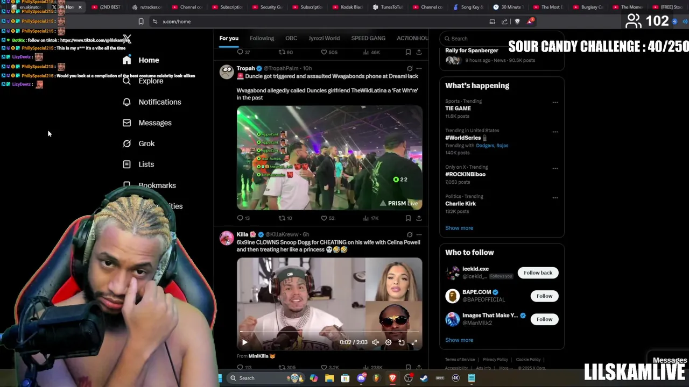The width and height of the screenshot is (689, 387).
Task: Open the Notifications bell icon
Action: pos(126,102)
